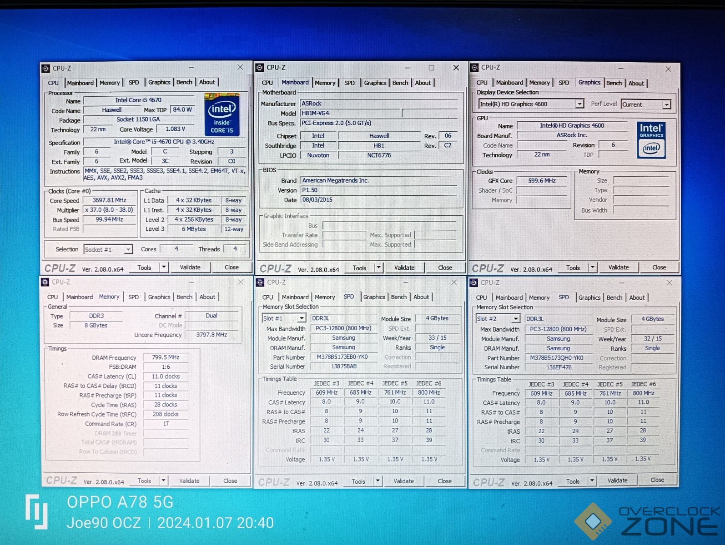
Task: Click the Part Number M378B5173EB0-YK0
Action: click(343, 357)
